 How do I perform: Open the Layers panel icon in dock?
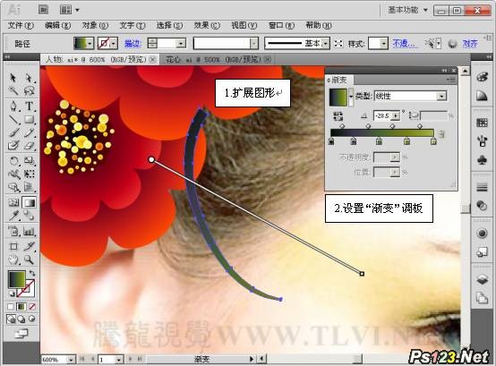482,279
